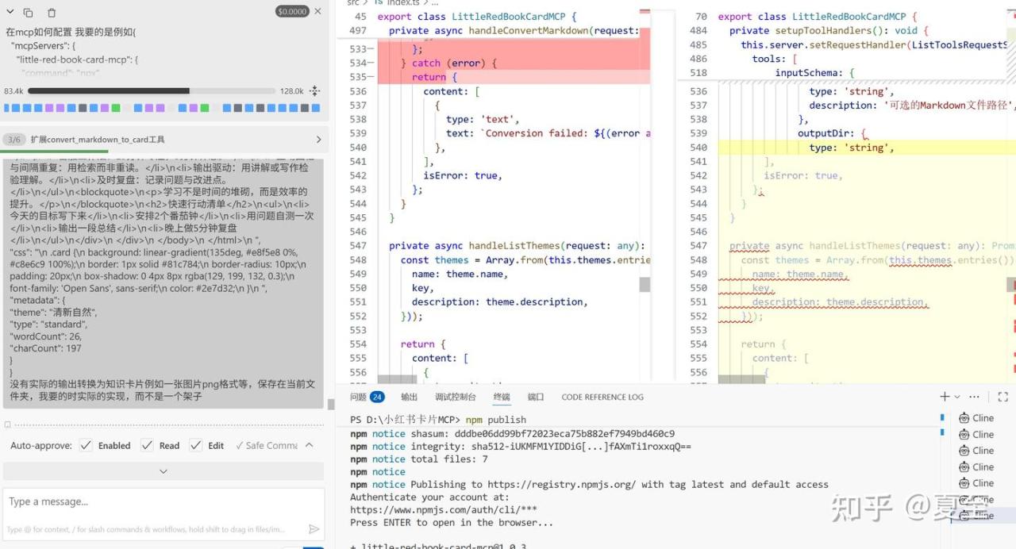Toggle the Auto-approve Enabled checkbox
The image size is (1016, 549).
[x=86, y=446]
